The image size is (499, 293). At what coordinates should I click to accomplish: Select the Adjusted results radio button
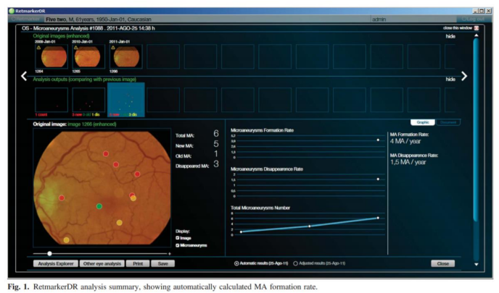coord(296,263)
